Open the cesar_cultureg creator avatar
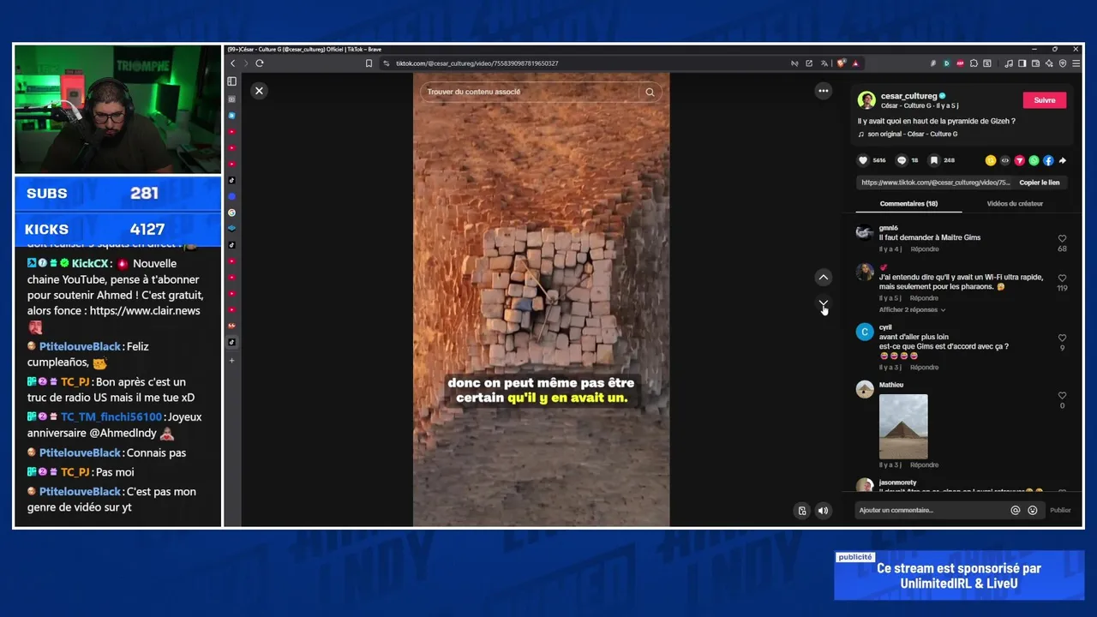The height and width of the screenshot is (617, 1097). (866, 100)
